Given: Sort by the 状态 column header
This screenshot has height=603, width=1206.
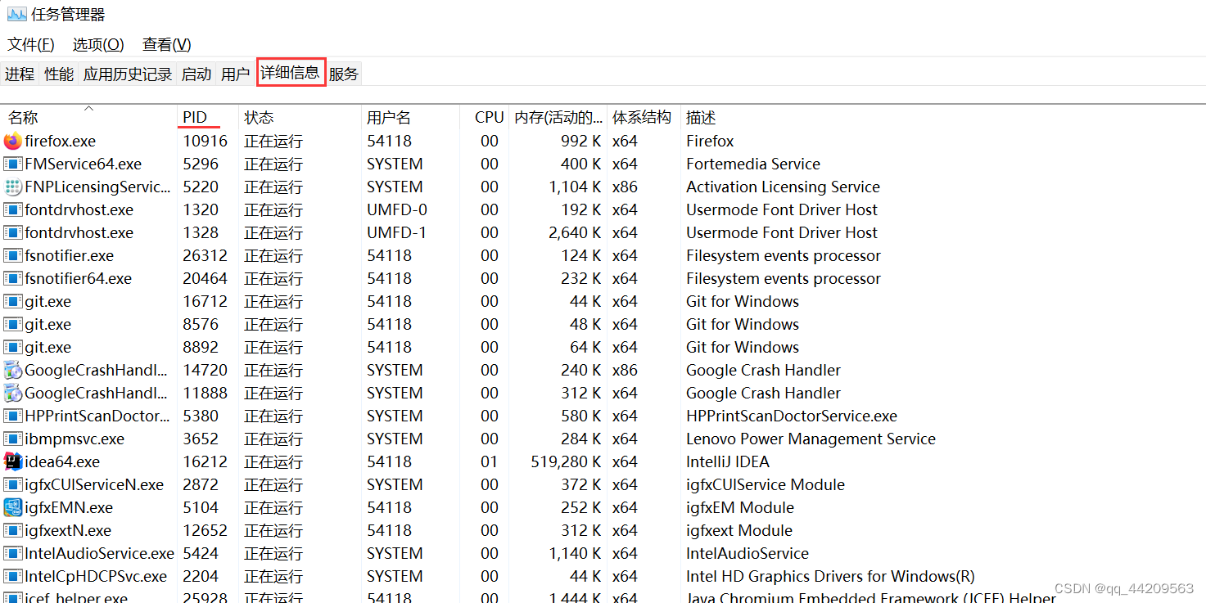Looking at the screenshot, I should pos(300,117).
